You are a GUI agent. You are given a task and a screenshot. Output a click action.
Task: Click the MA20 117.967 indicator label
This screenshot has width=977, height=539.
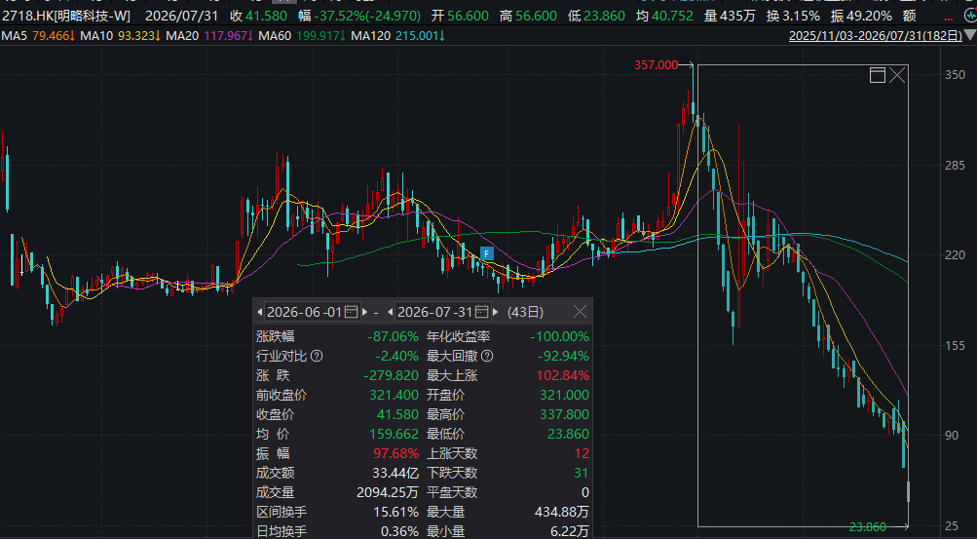click(x=210, y=35)
